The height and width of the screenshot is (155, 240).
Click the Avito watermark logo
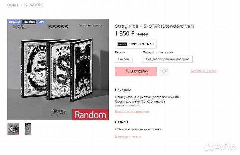220,147
